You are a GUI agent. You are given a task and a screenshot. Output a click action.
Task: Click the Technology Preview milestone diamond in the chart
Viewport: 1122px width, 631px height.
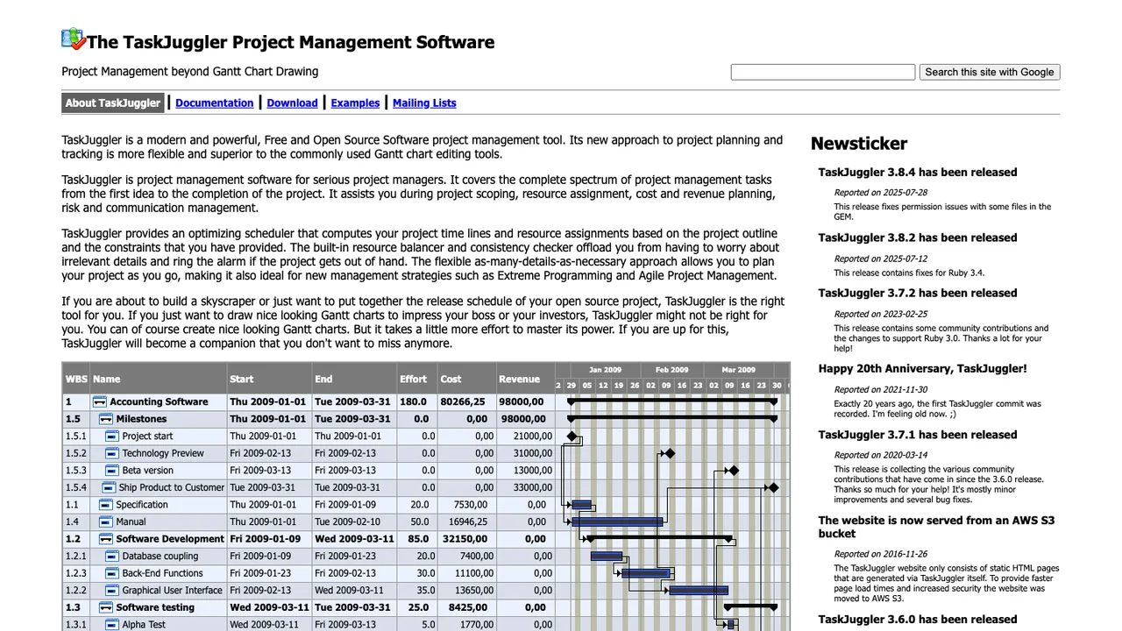pos(670,453)
